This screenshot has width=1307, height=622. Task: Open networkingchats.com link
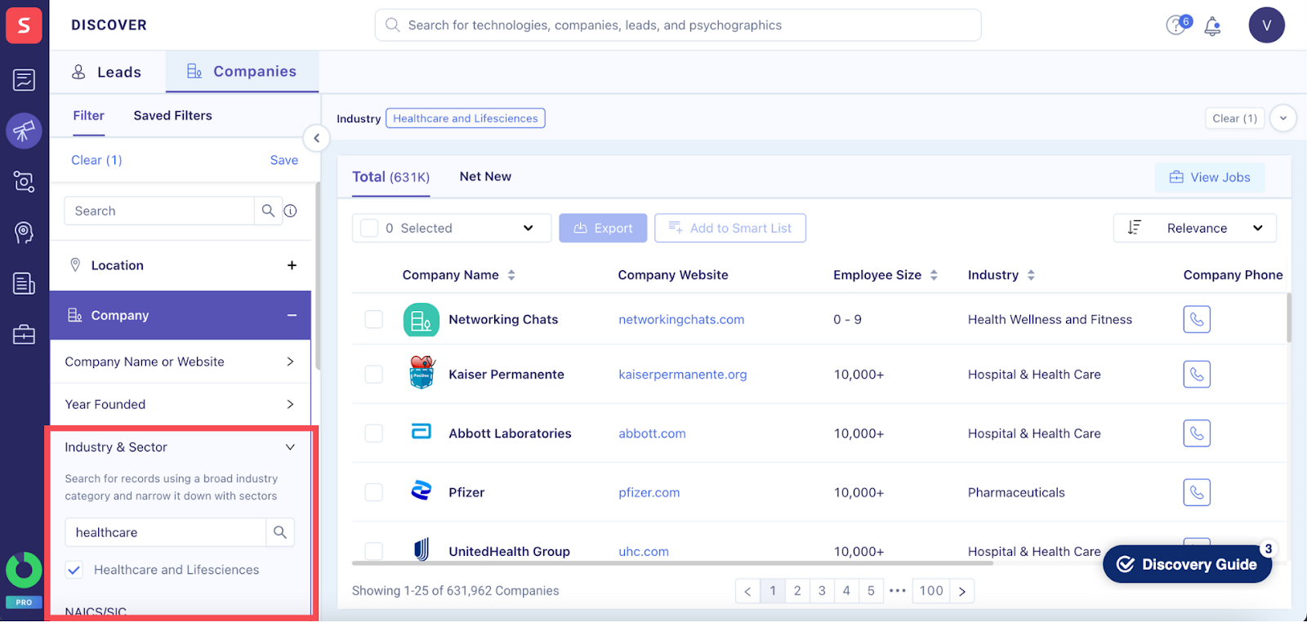[x=681, y=319]
